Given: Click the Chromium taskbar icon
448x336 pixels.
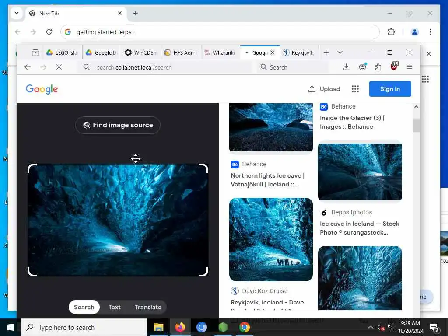Looking at the screenshot, I should tap(201, 327).
